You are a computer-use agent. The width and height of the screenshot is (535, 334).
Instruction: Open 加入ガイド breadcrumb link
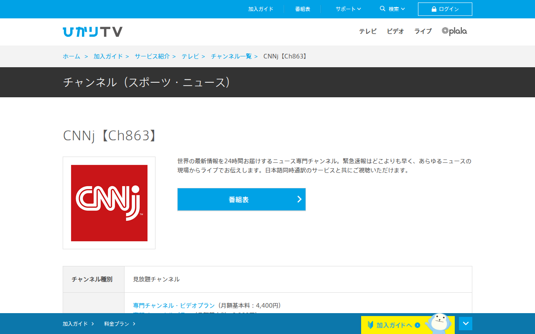click(x=108, y=56)
